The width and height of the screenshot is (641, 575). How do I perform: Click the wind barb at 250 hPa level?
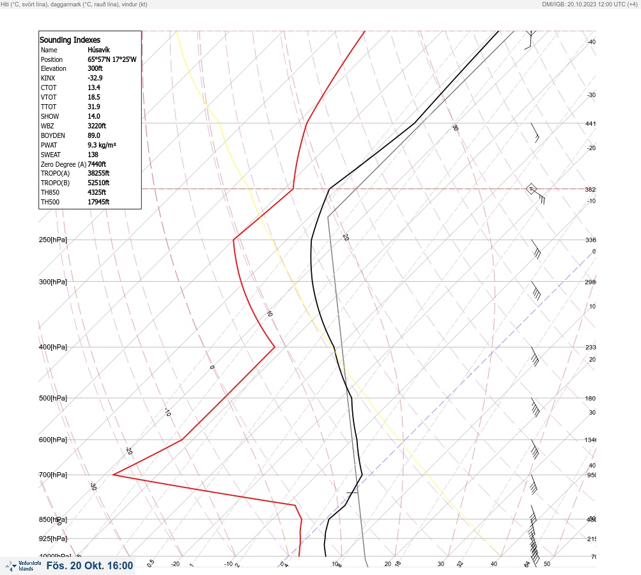tap(536, 249)
